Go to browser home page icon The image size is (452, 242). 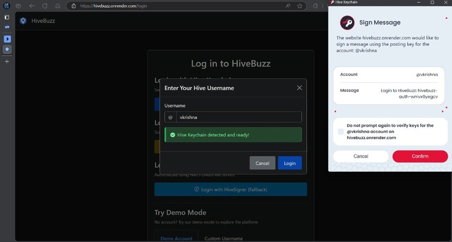pos(58,6)
